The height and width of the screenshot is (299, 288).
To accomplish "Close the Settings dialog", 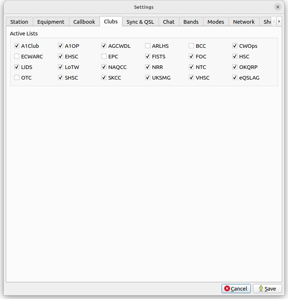I will 278,7.
